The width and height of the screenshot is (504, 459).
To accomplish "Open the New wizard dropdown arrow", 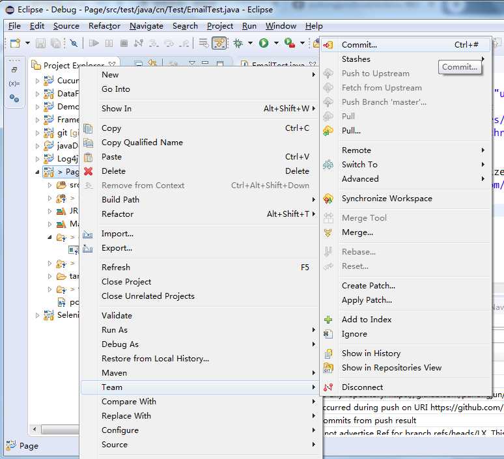I will [27, 43].
